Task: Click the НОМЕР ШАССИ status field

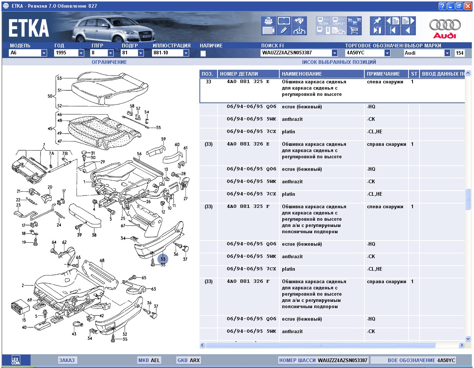Action: [323, 360]
